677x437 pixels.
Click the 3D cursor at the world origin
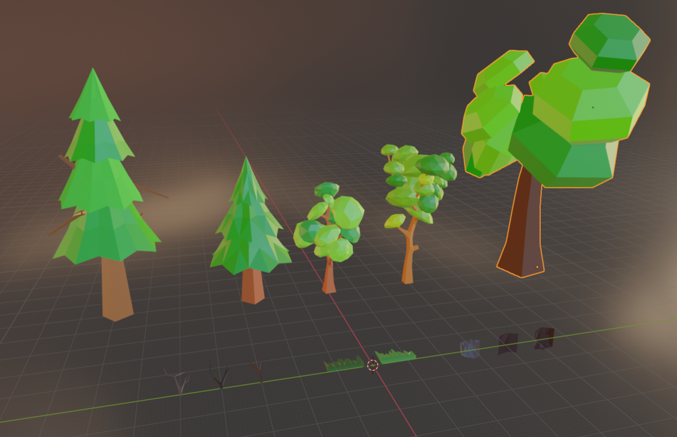click(373, 366)
